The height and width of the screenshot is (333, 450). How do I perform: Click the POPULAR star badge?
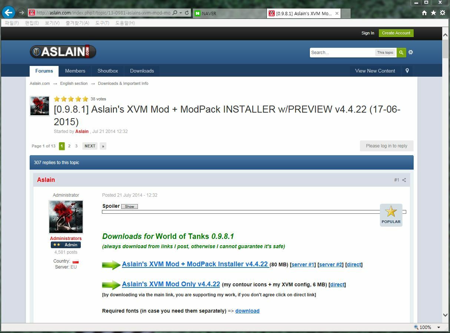point(391,215)
